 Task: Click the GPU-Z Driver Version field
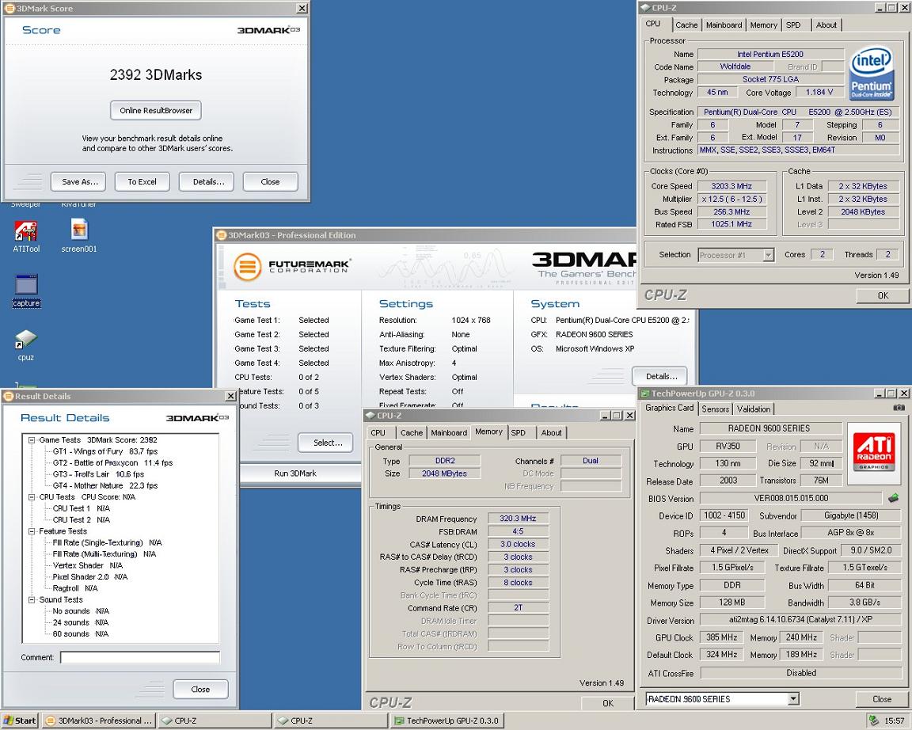800,620
